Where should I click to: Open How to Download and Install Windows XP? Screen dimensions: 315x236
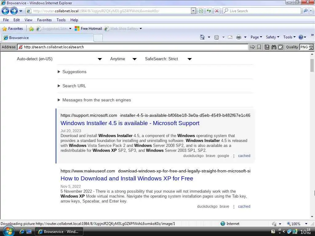point(127,179)
